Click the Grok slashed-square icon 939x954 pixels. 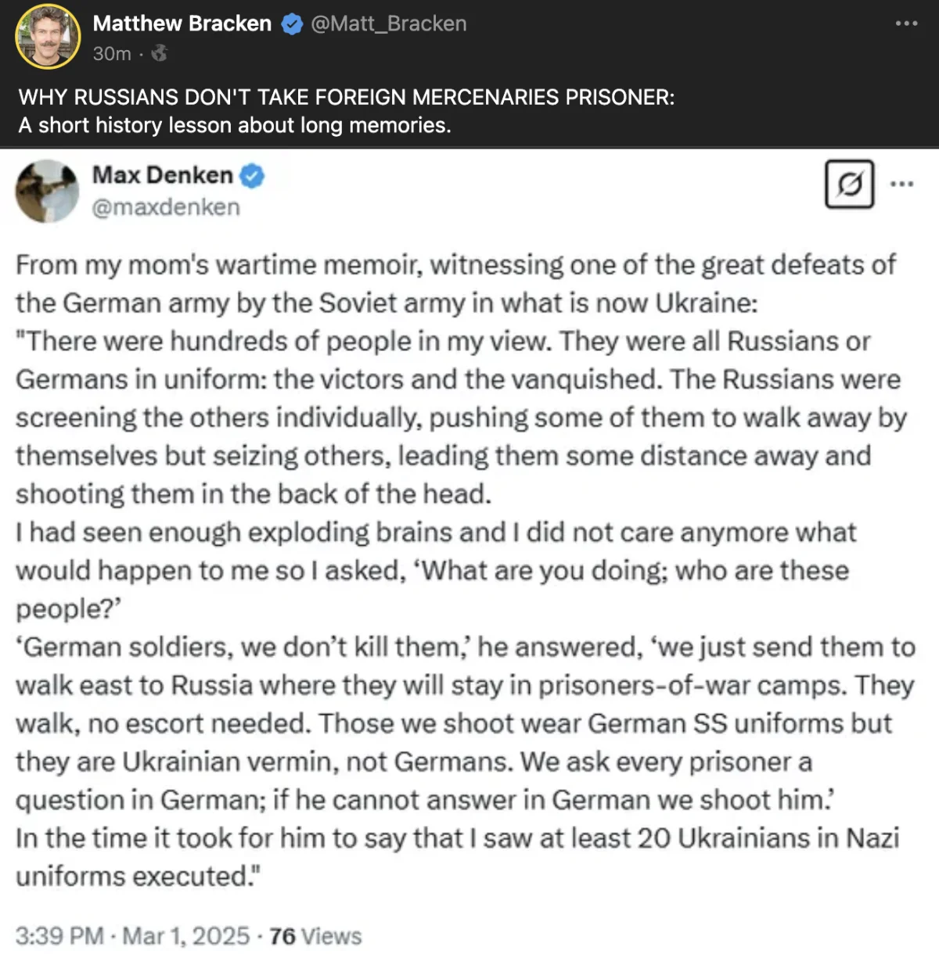click(x=849, y=185)
